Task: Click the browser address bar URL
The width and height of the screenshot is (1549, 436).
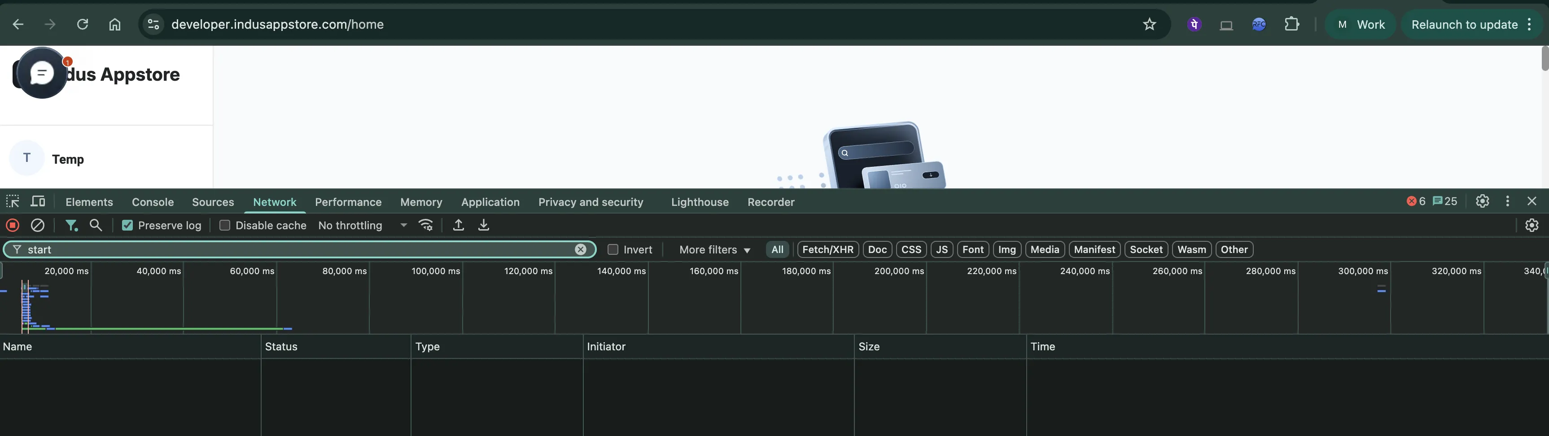Action: point(277,25)
